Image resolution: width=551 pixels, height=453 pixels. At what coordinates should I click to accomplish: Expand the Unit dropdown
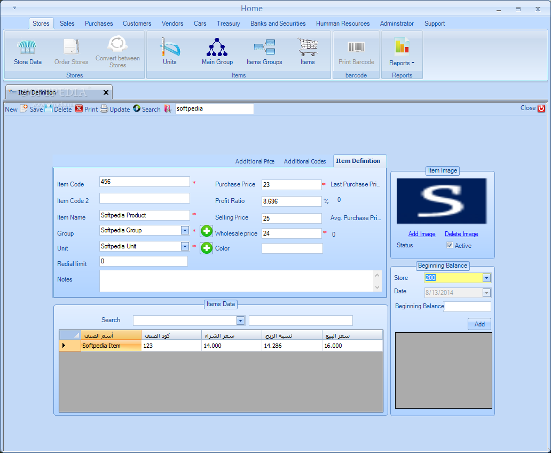click(x=185, y=246)
